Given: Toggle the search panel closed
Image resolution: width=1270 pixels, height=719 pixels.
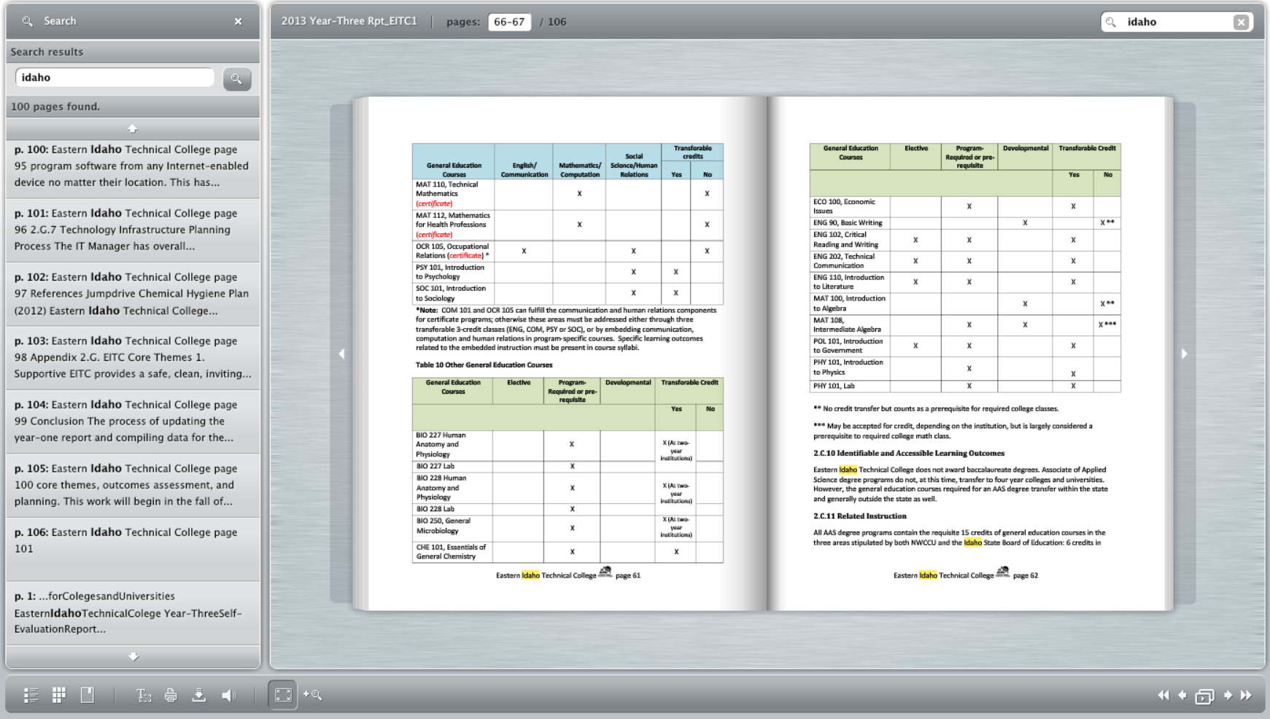Looking at the screenshot, I should point(238,21).
